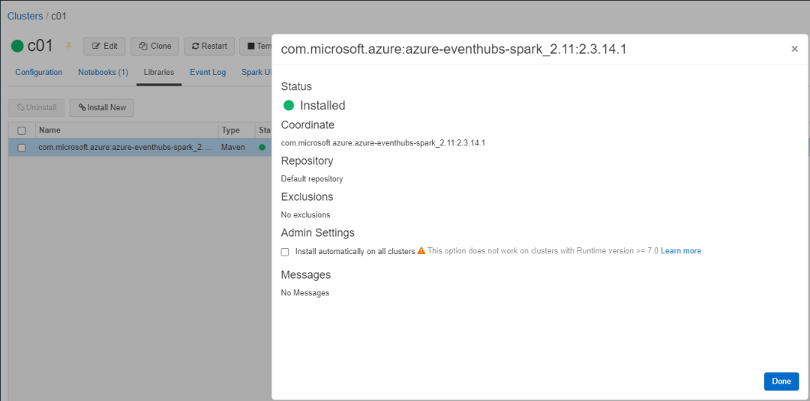
Task: Click the Clone cluster button
Action: pos(155,46)
